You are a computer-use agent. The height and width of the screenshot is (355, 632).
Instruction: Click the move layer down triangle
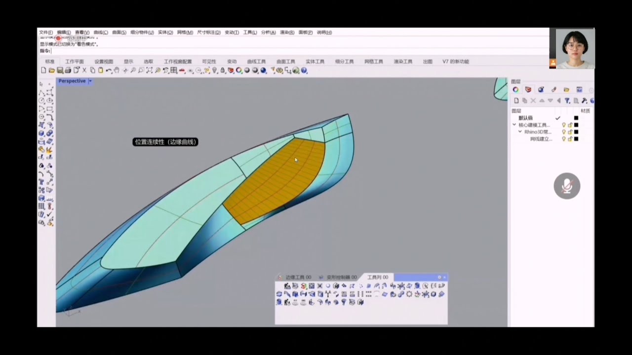[x=550, y=101]
